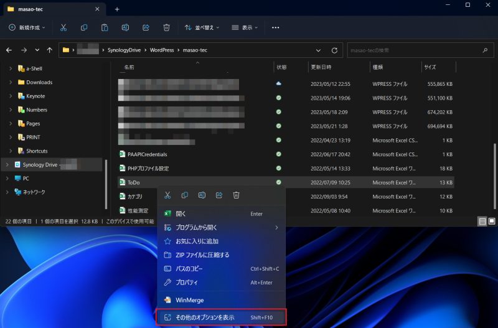498x328 pixels.
Task: Click the Cut icon in the context menu
Action: point(167,195)
